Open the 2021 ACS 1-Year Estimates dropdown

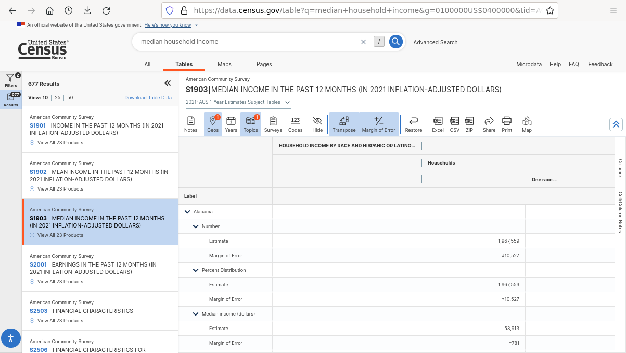(288, 103)
